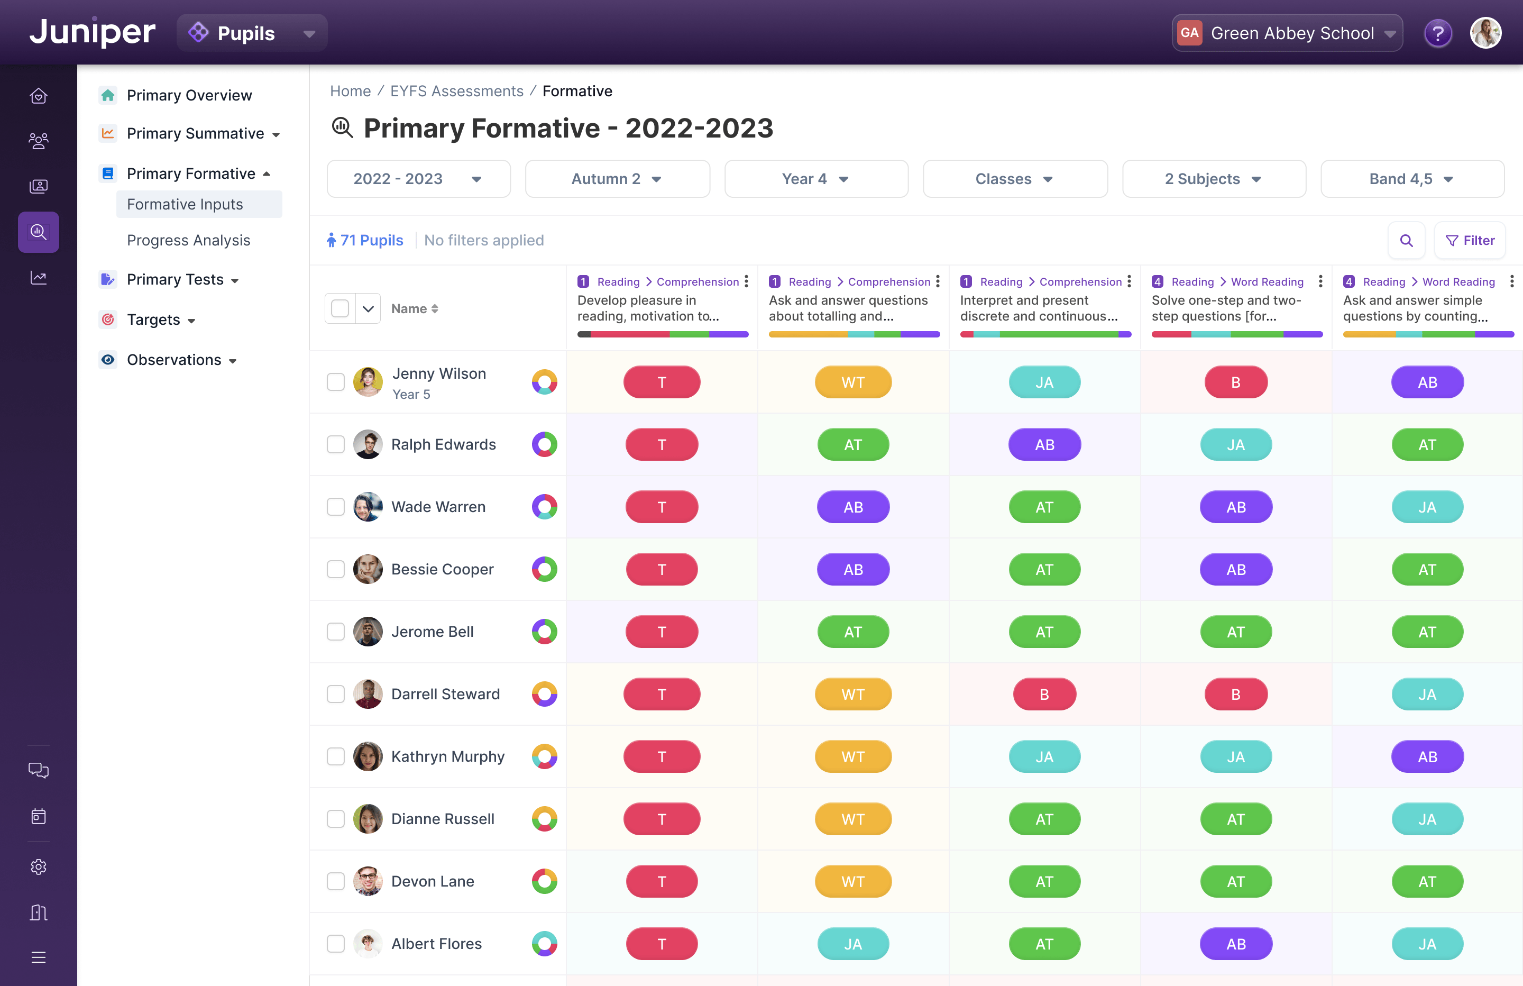Follow the EYFS Assessments breadcrumb link
1523x986 pixels.
[456, 91]
